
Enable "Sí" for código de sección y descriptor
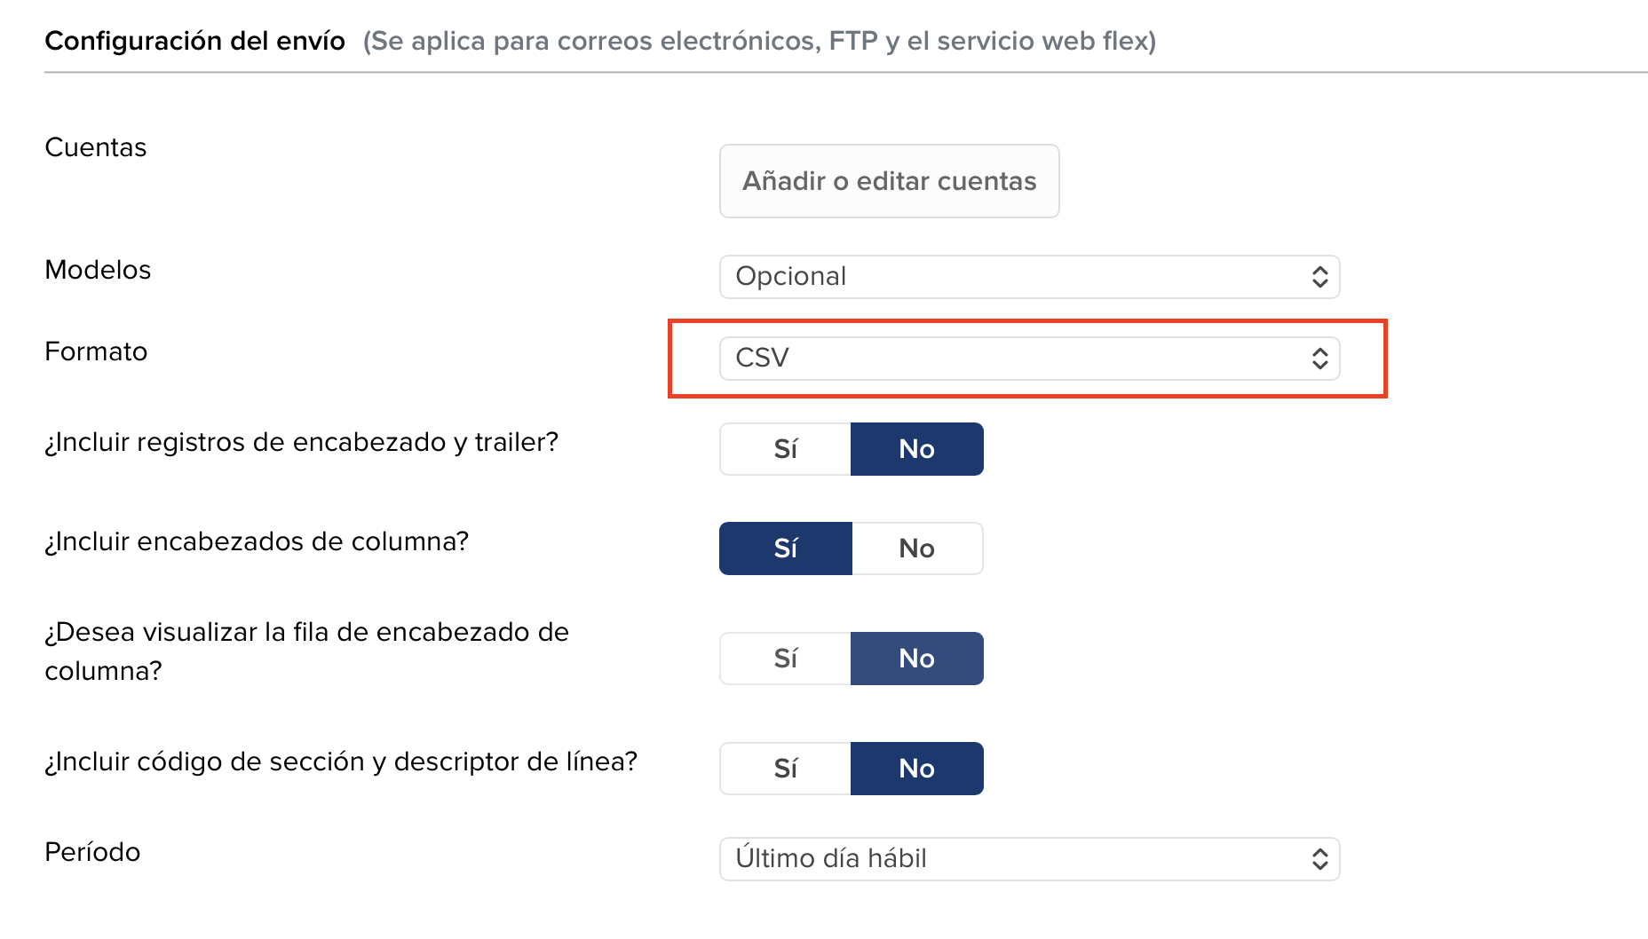(x=785, y=768)
